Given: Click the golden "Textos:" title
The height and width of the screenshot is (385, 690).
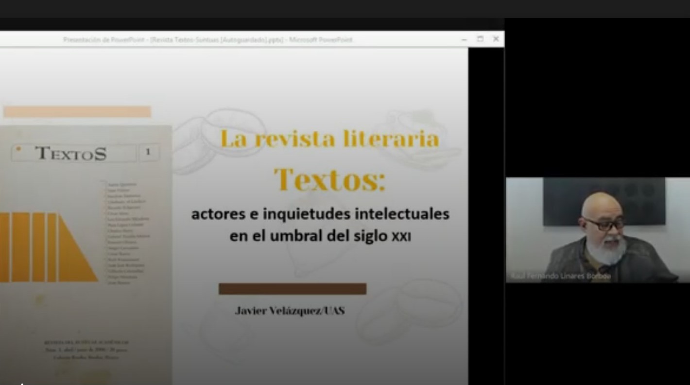Looking at the screenshot, I should coord(329,179).
